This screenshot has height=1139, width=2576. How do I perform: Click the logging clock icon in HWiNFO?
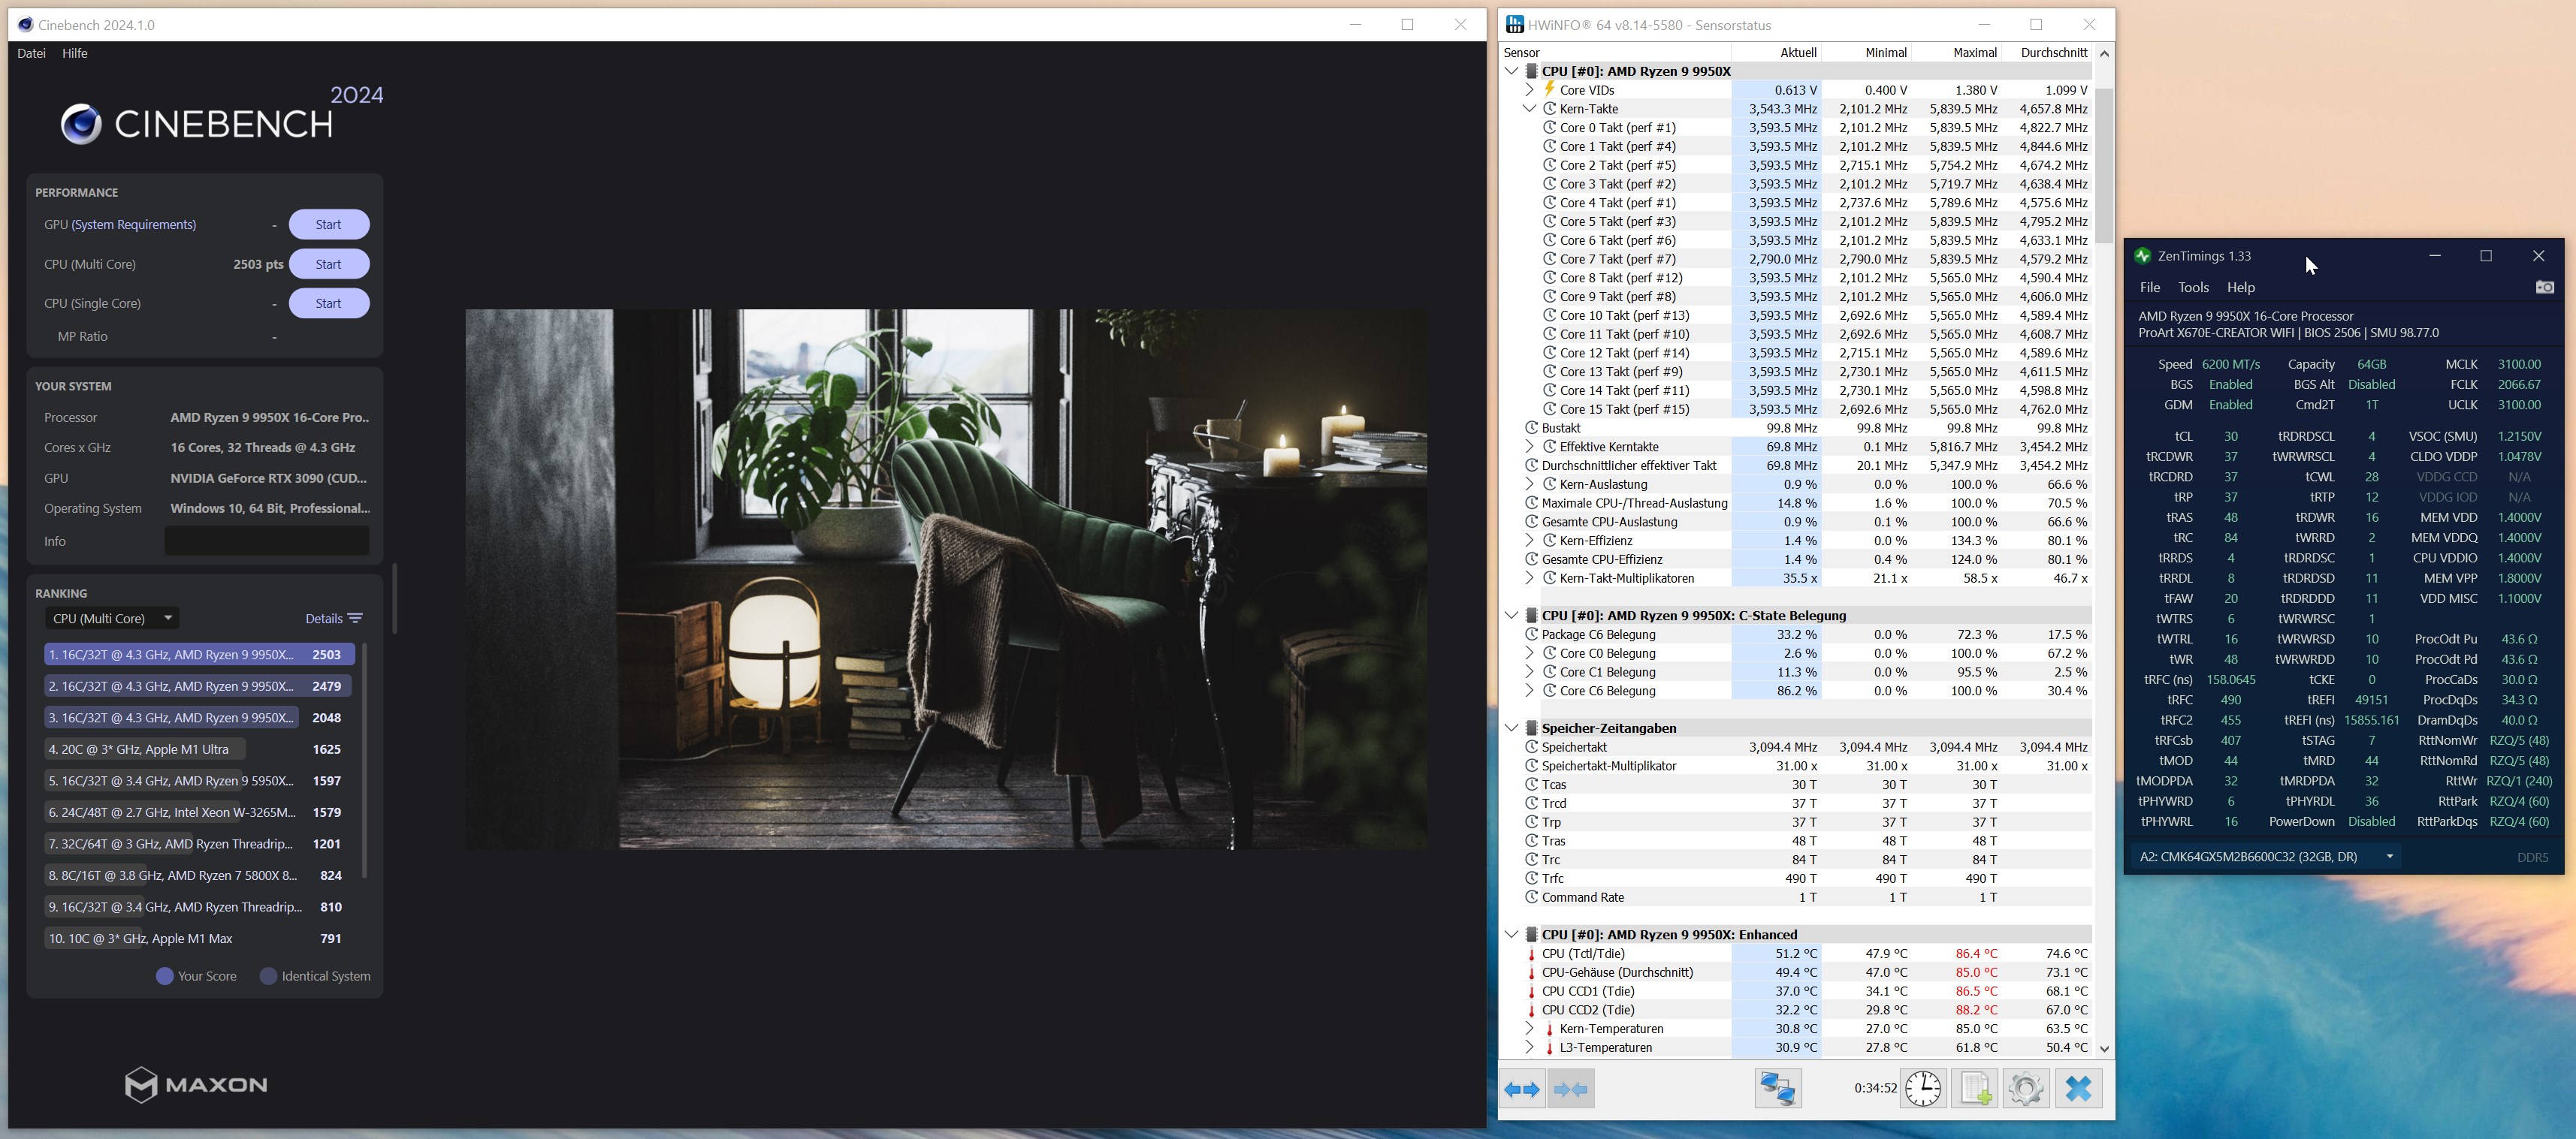pos(1923,1088)
